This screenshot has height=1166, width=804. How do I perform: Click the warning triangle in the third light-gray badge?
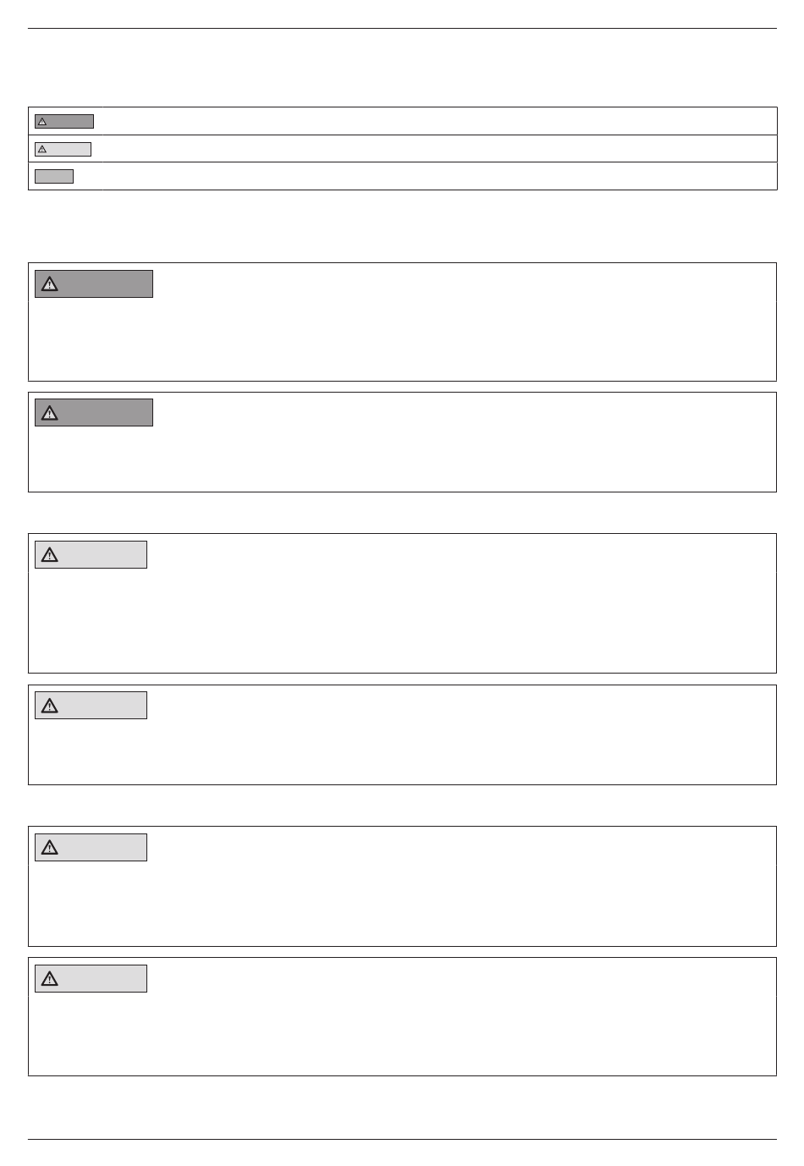point(50,848)
